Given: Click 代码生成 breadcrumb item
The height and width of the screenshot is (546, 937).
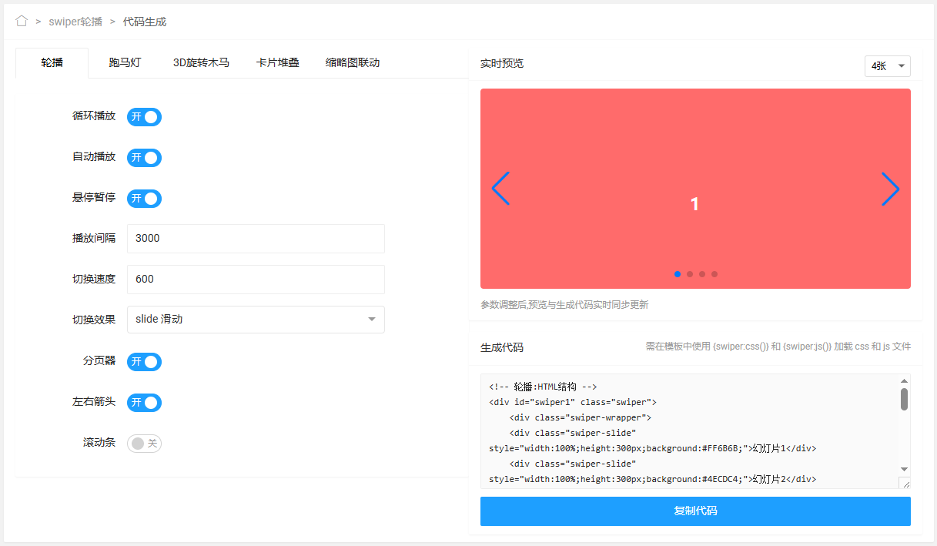Looking at the screenshot, I should (145, 22).
